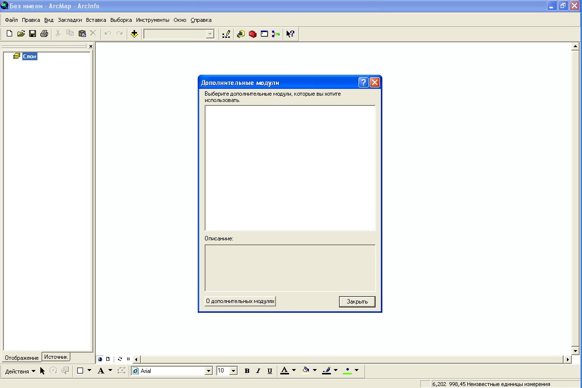Open the Закладки menu
This screenshot has height=388, width=582.
(x=70, y=20)
